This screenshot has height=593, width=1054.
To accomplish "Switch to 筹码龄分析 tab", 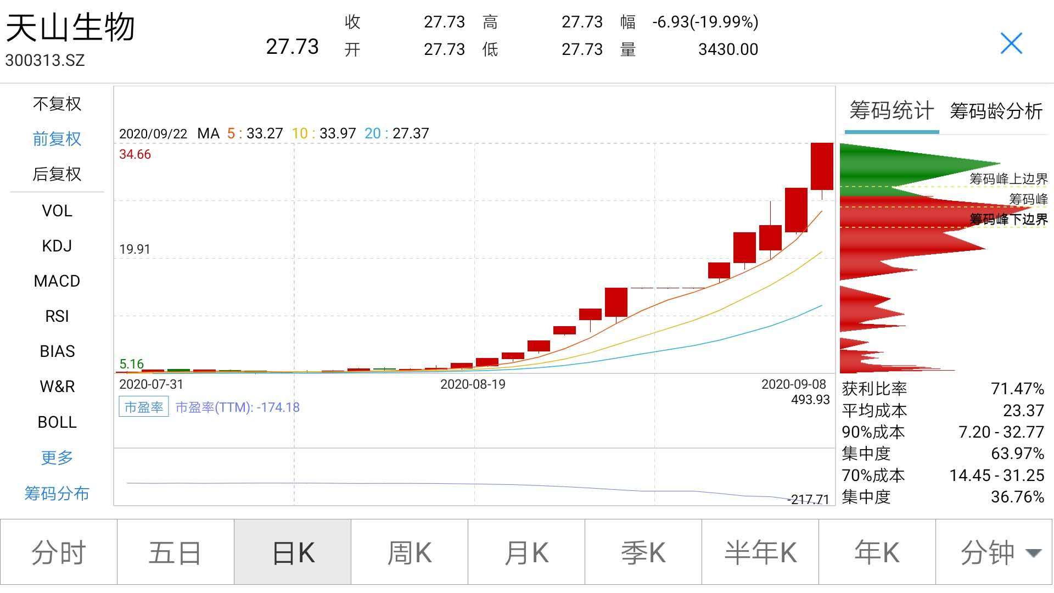I will tap(996, 111).
